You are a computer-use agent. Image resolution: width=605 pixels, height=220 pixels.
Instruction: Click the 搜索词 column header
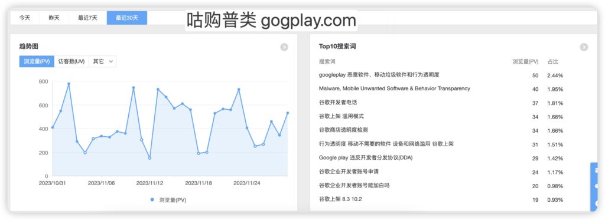click(327, 62)
